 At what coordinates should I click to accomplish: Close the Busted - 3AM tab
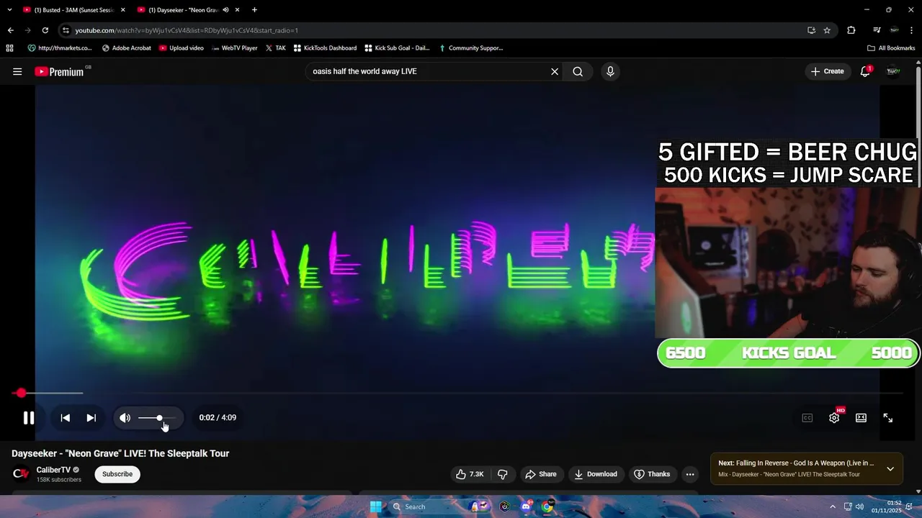tap(123, 10)
